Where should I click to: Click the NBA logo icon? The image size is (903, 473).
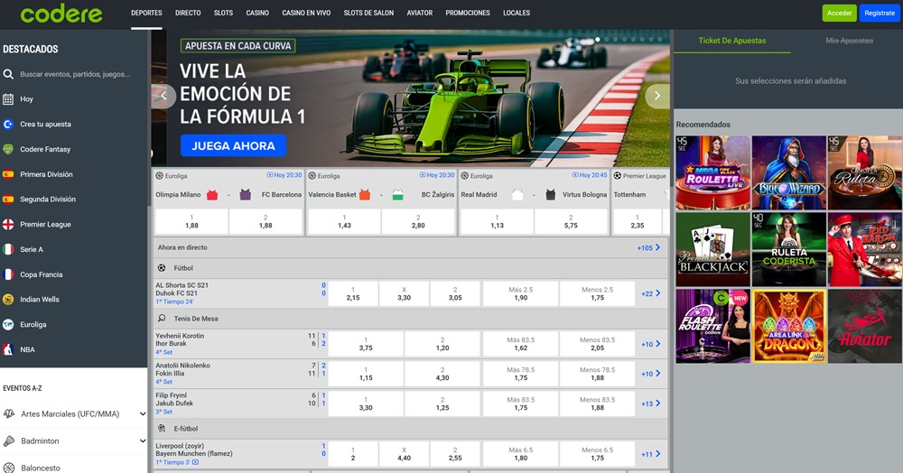click(x=8, y=349)
